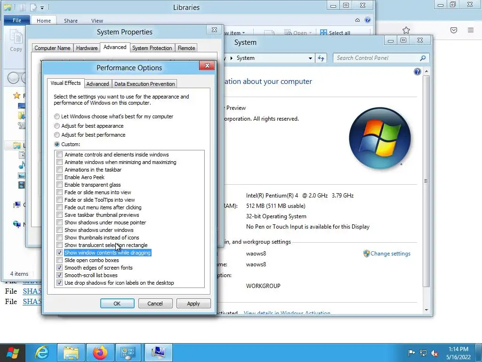Open Firefox hamburger menu
The image size is (482, 362).
pos(471,30)
